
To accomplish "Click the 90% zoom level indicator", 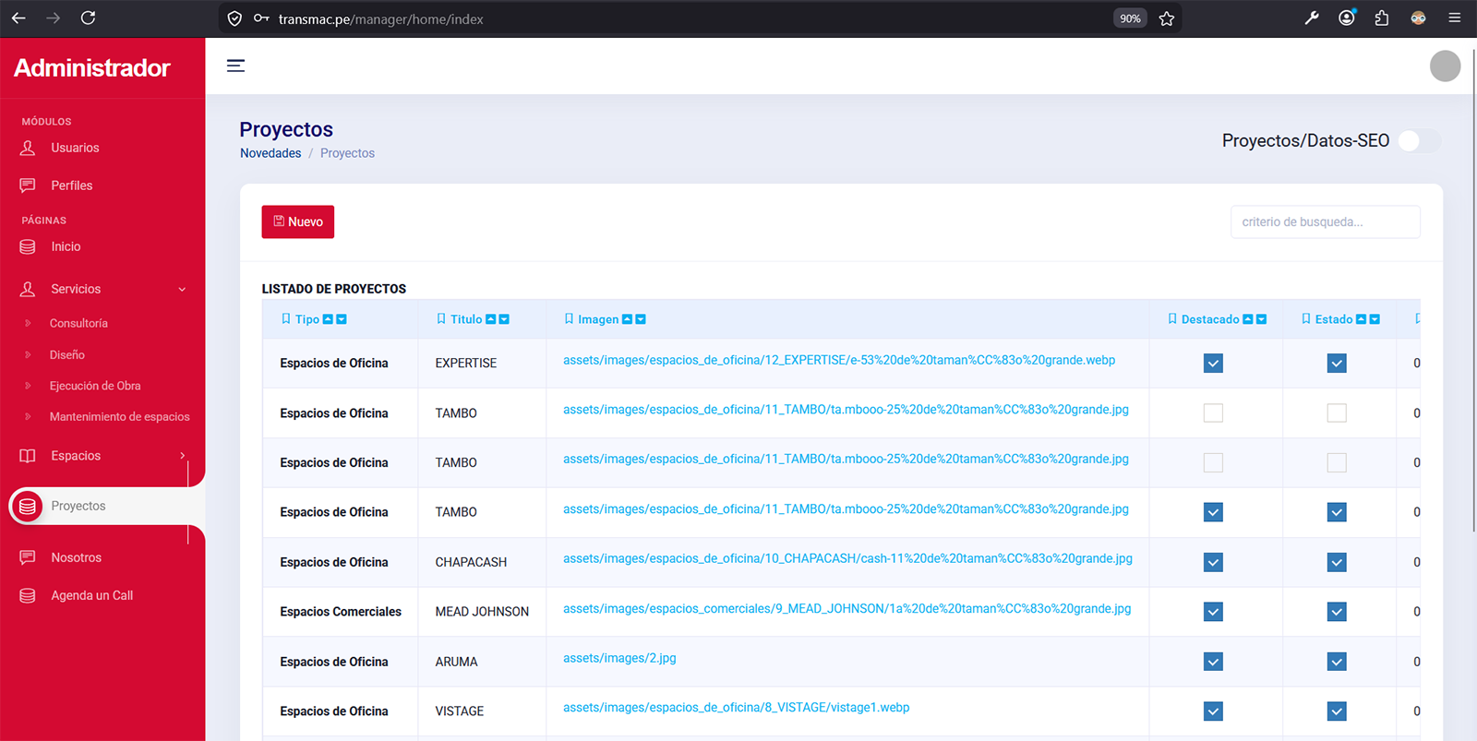I will click(1130, 18).
